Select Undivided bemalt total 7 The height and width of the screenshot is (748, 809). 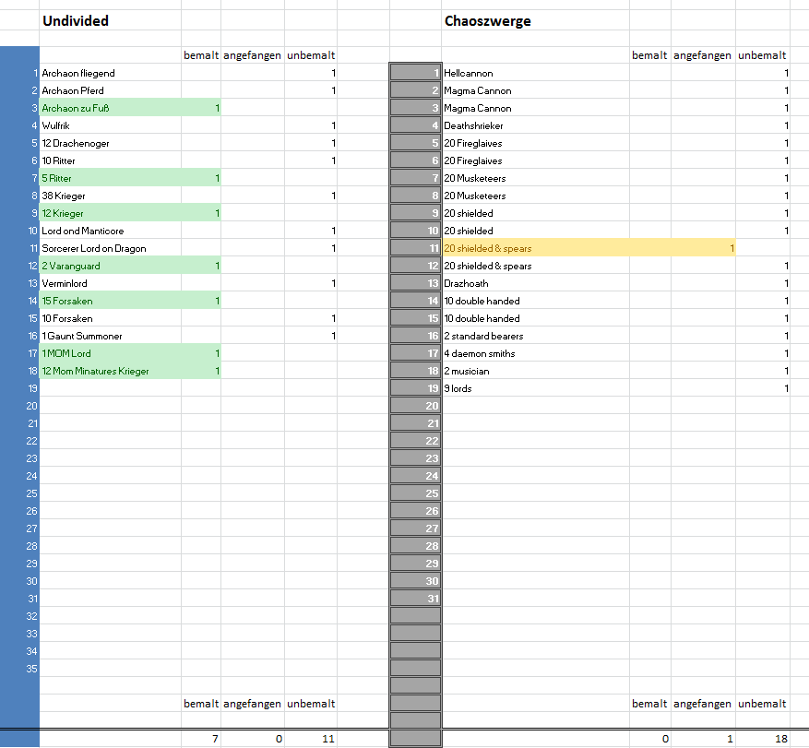(x=201, y=739)
